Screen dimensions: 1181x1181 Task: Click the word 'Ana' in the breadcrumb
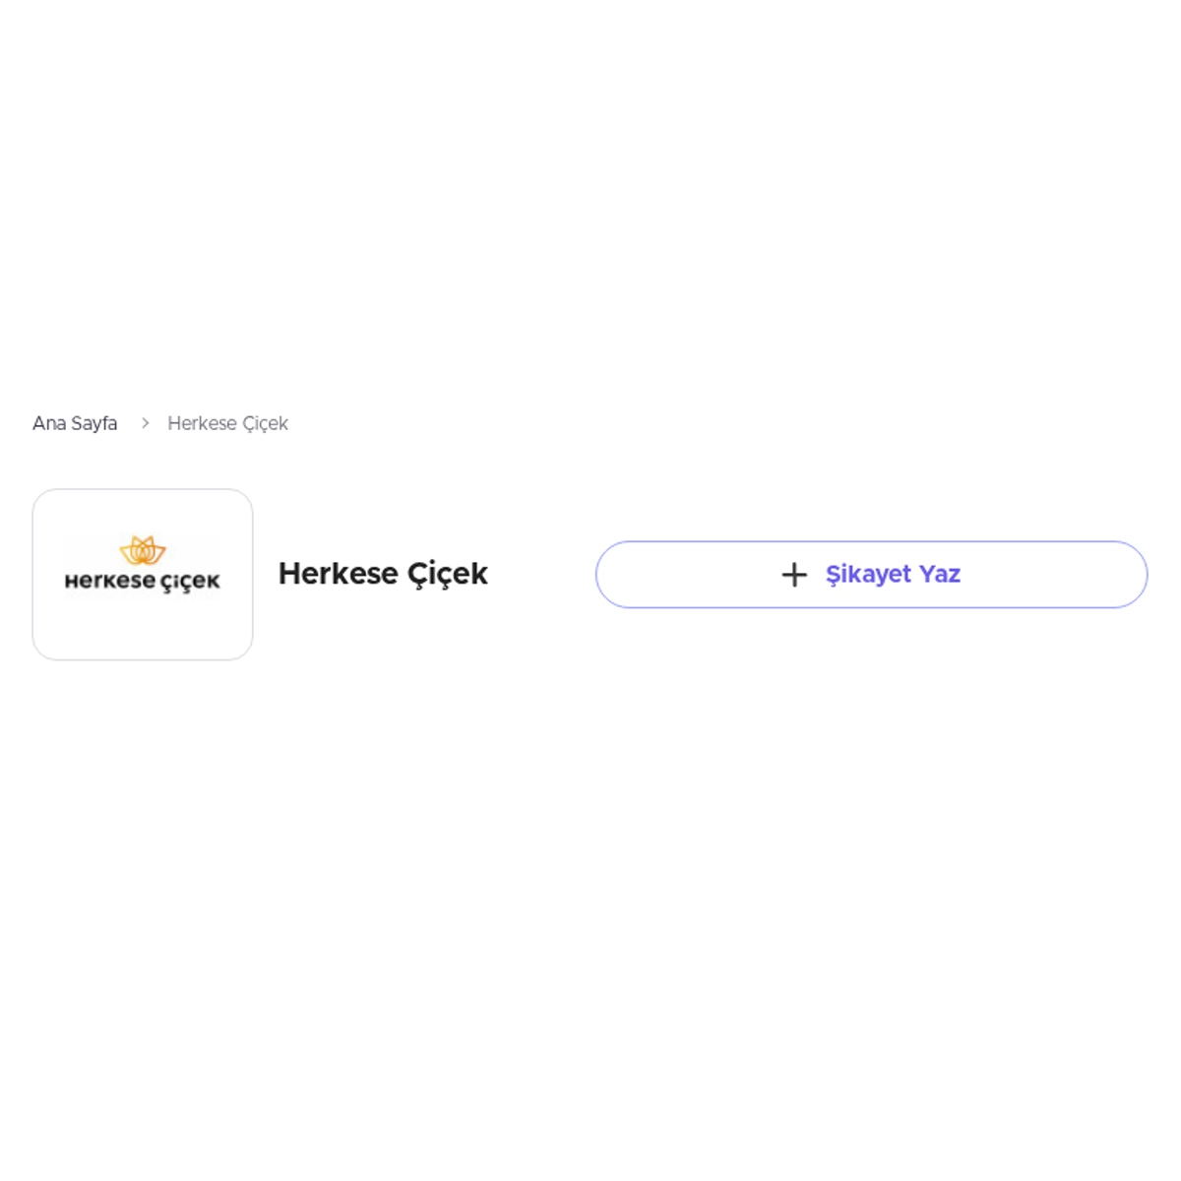point(48,423)
